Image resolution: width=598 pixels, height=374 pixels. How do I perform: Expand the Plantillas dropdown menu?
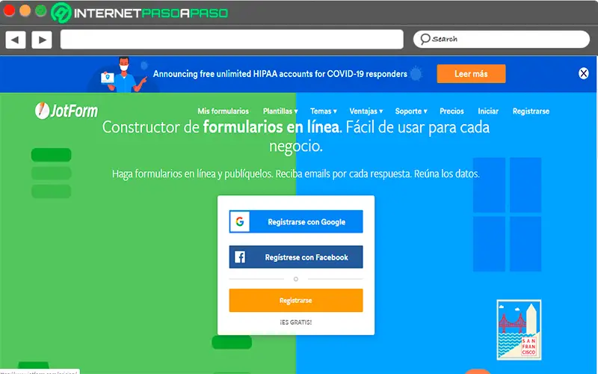click(280, 111)
